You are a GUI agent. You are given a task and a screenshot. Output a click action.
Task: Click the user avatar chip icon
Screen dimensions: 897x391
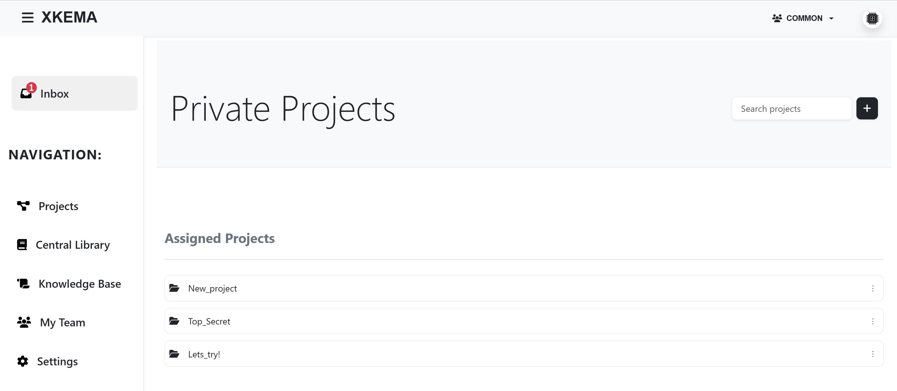[872, 18]
